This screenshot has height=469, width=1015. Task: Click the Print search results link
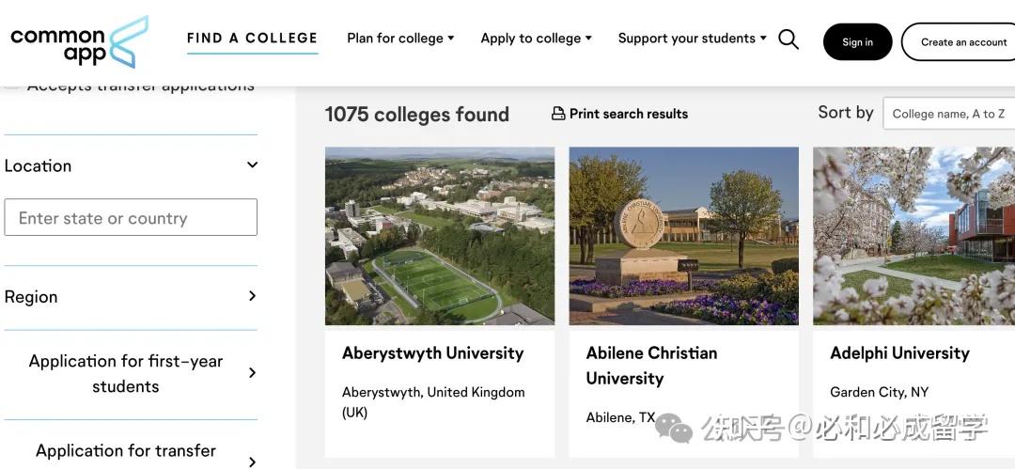click(x=628, y=114)
